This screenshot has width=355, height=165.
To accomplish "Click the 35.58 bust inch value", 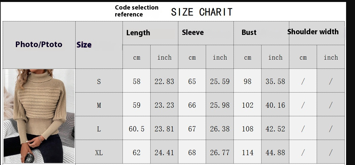I will [275, 81].
